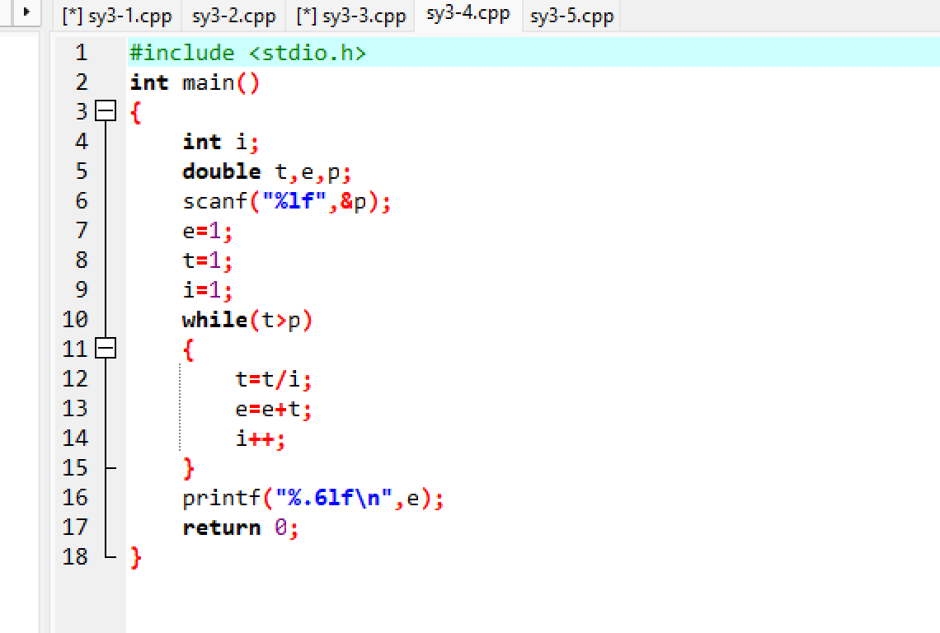Click the tab scroll arrow button
The image size is (940, 633).
[x=26, y=12]
